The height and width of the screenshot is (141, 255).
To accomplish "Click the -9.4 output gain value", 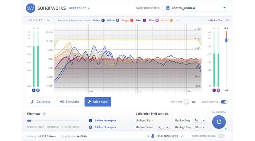I will pos(226,28).
